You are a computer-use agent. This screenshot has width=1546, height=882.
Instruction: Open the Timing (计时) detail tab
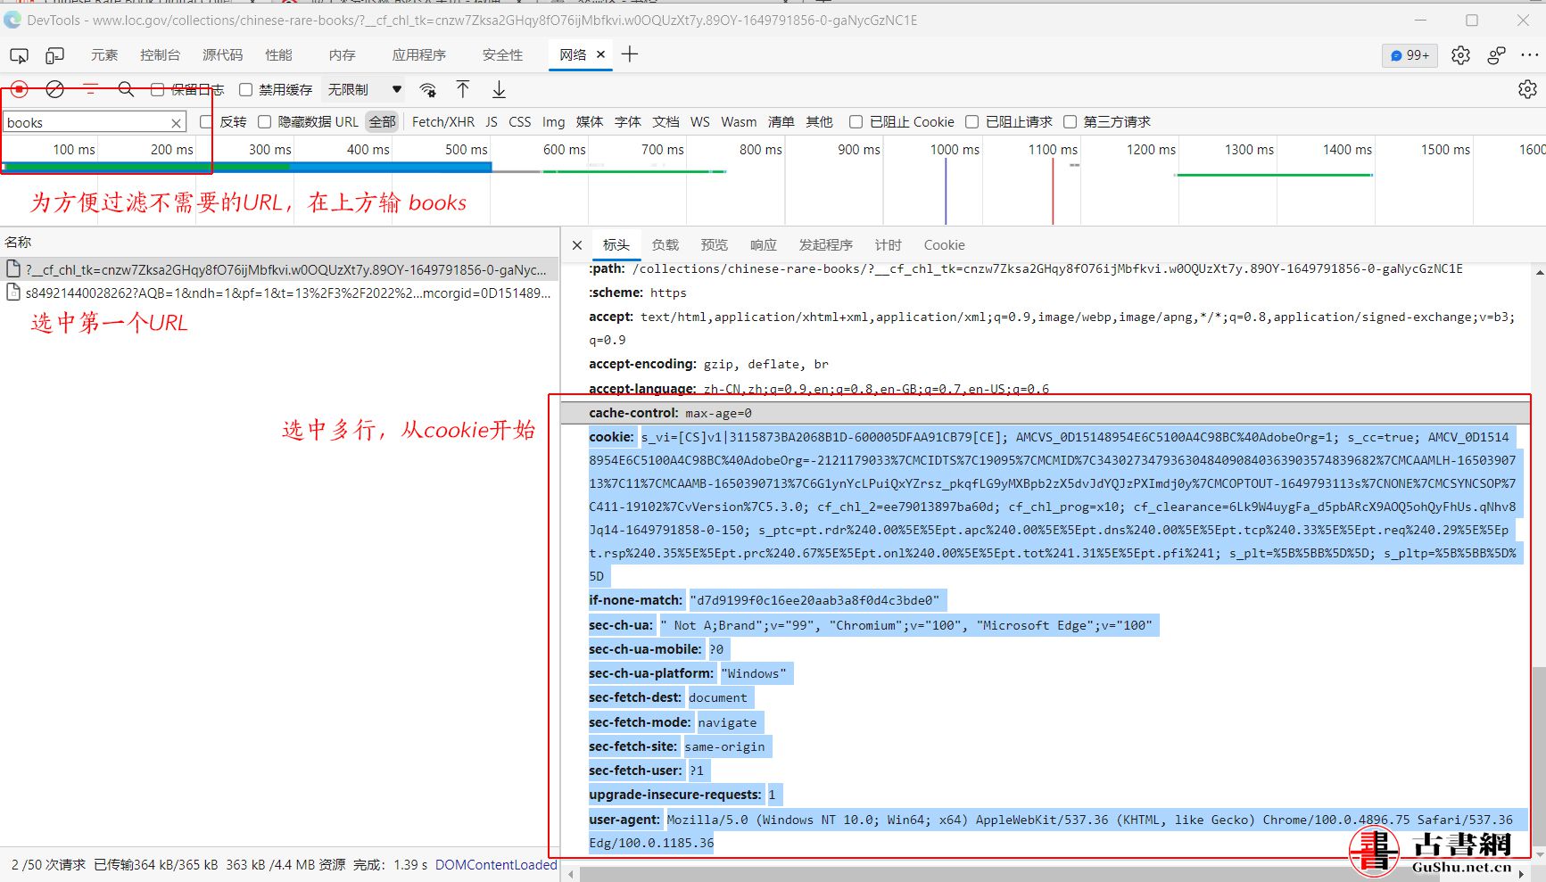coord(888,245)
